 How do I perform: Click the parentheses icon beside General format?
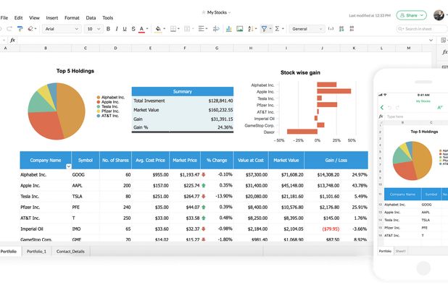click(x=331, y=29)
